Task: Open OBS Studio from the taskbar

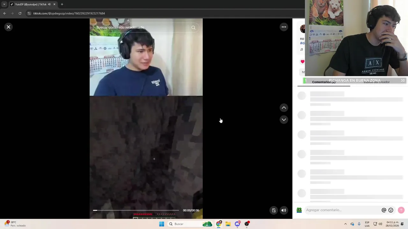Action: pyautogui.click(x=247, y=224)
